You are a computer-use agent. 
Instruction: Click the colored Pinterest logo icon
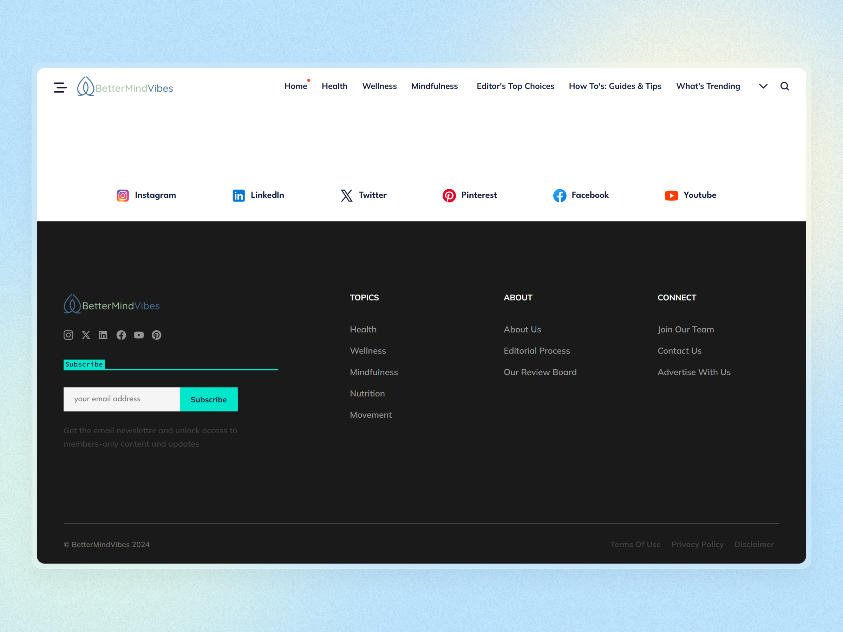pos(449,196)
